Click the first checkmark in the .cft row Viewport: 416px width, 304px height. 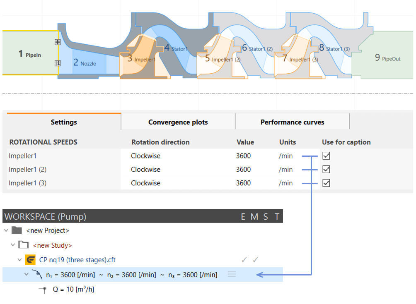[244, 260]
